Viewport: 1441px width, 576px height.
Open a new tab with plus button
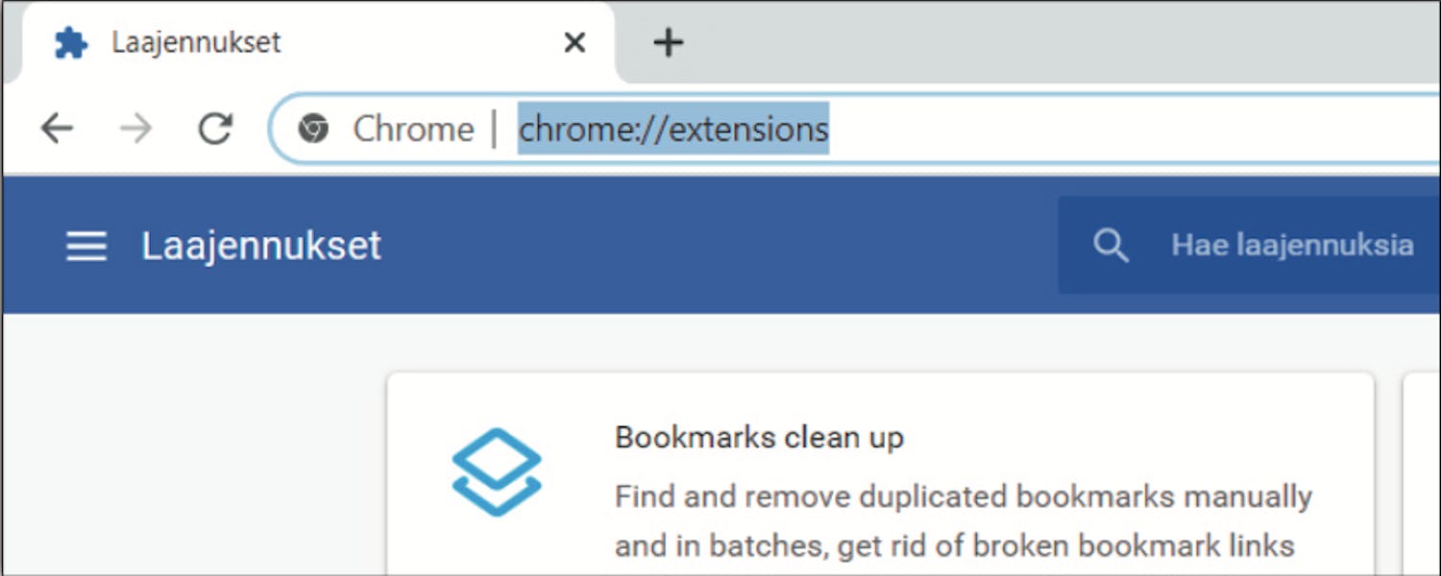668,42
